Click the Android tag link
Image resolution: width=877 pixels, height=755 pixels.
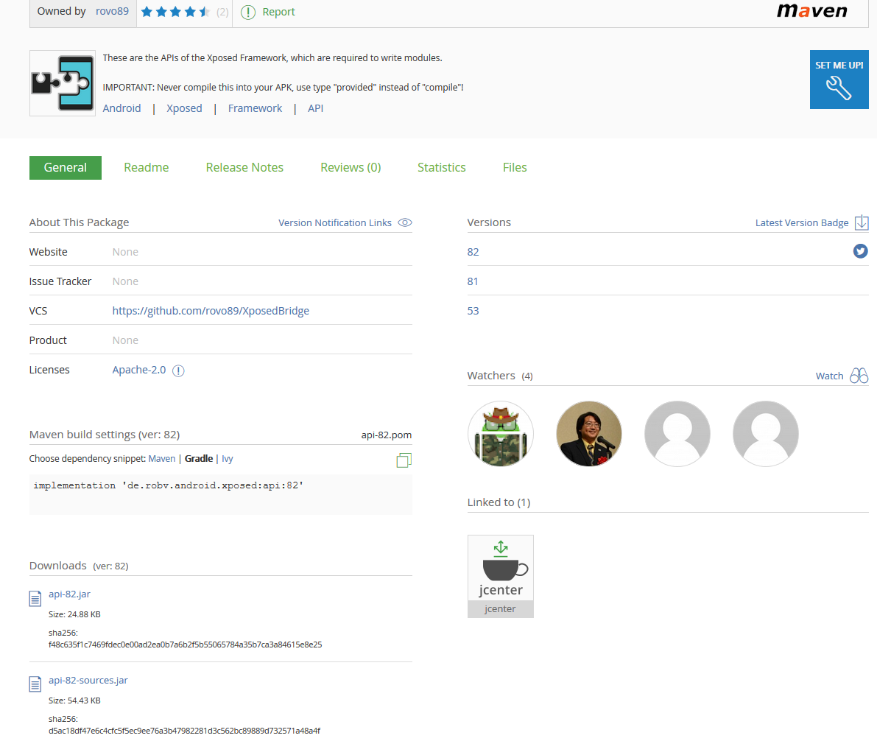click(x=121, y=108)
